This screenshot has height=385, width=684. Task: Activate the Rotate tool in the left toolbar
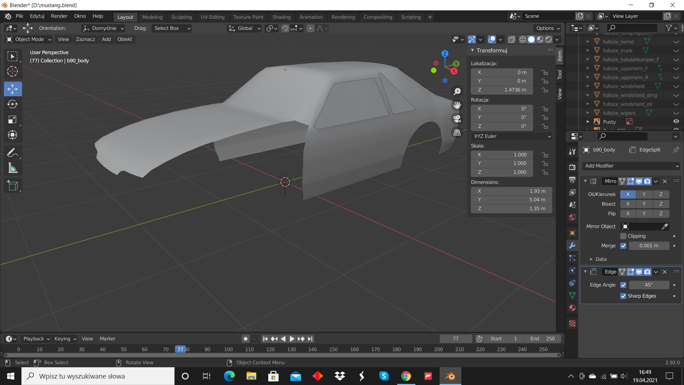12,104
